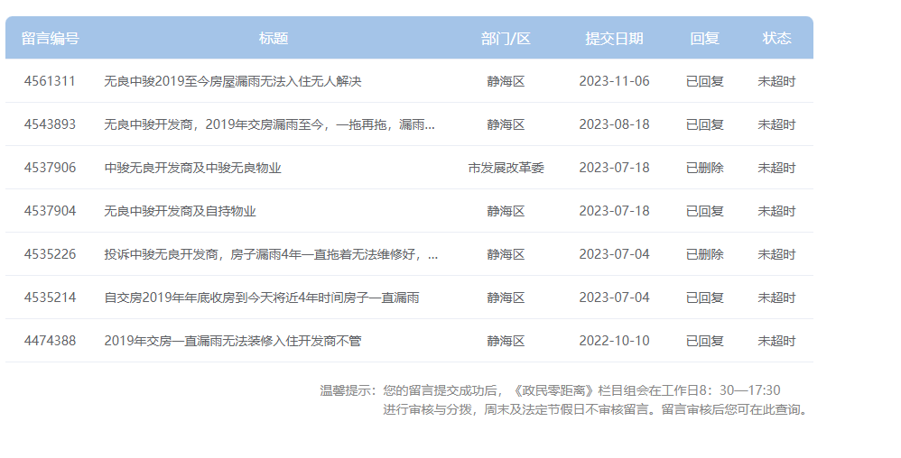Click the 2022-10-10 submission date

pyautogui.click(x=614, y=341)
